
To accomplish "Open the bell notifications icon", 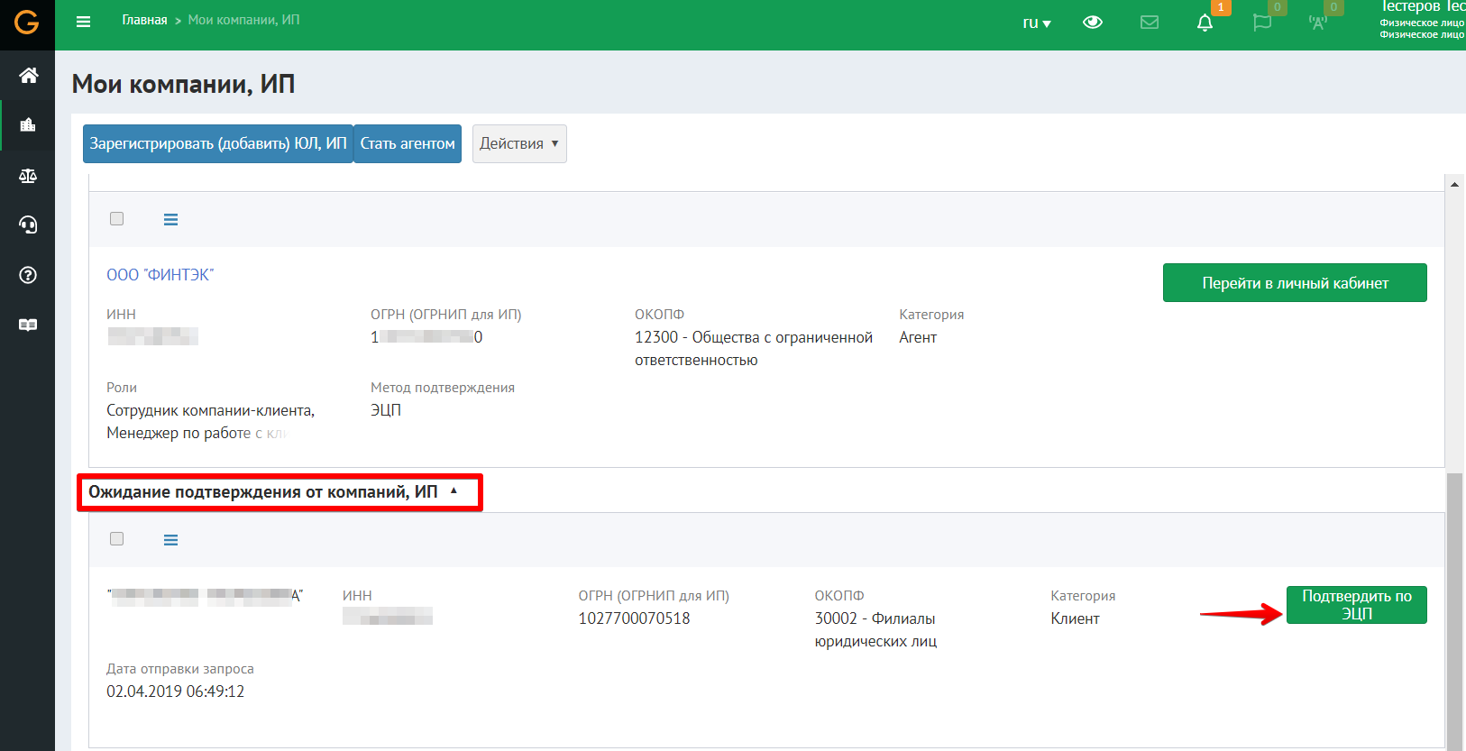I will (1205, 23).
